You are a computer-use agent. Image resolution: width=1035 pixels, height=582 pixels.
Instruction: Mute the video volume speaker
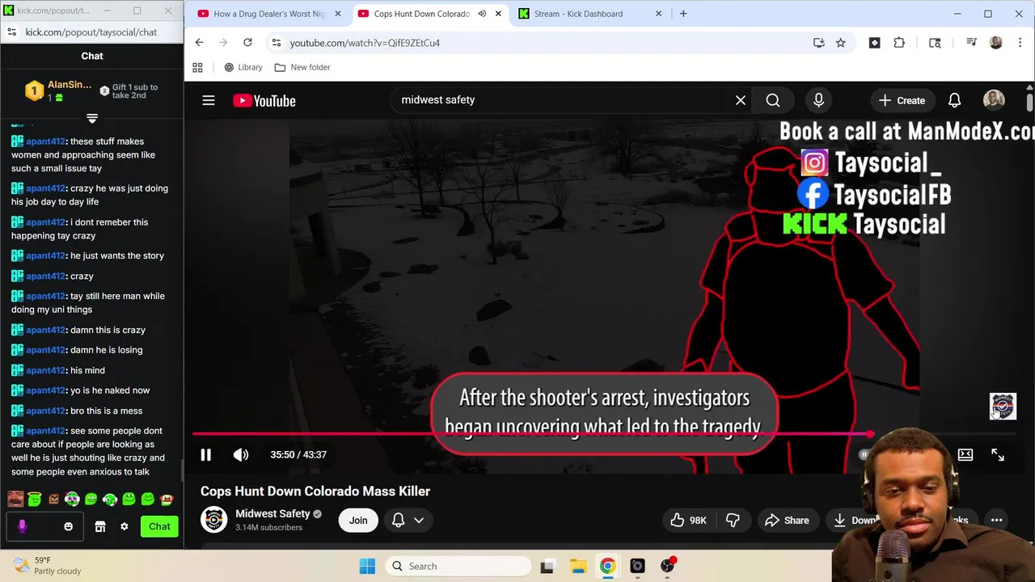click(x=241, y=455)
